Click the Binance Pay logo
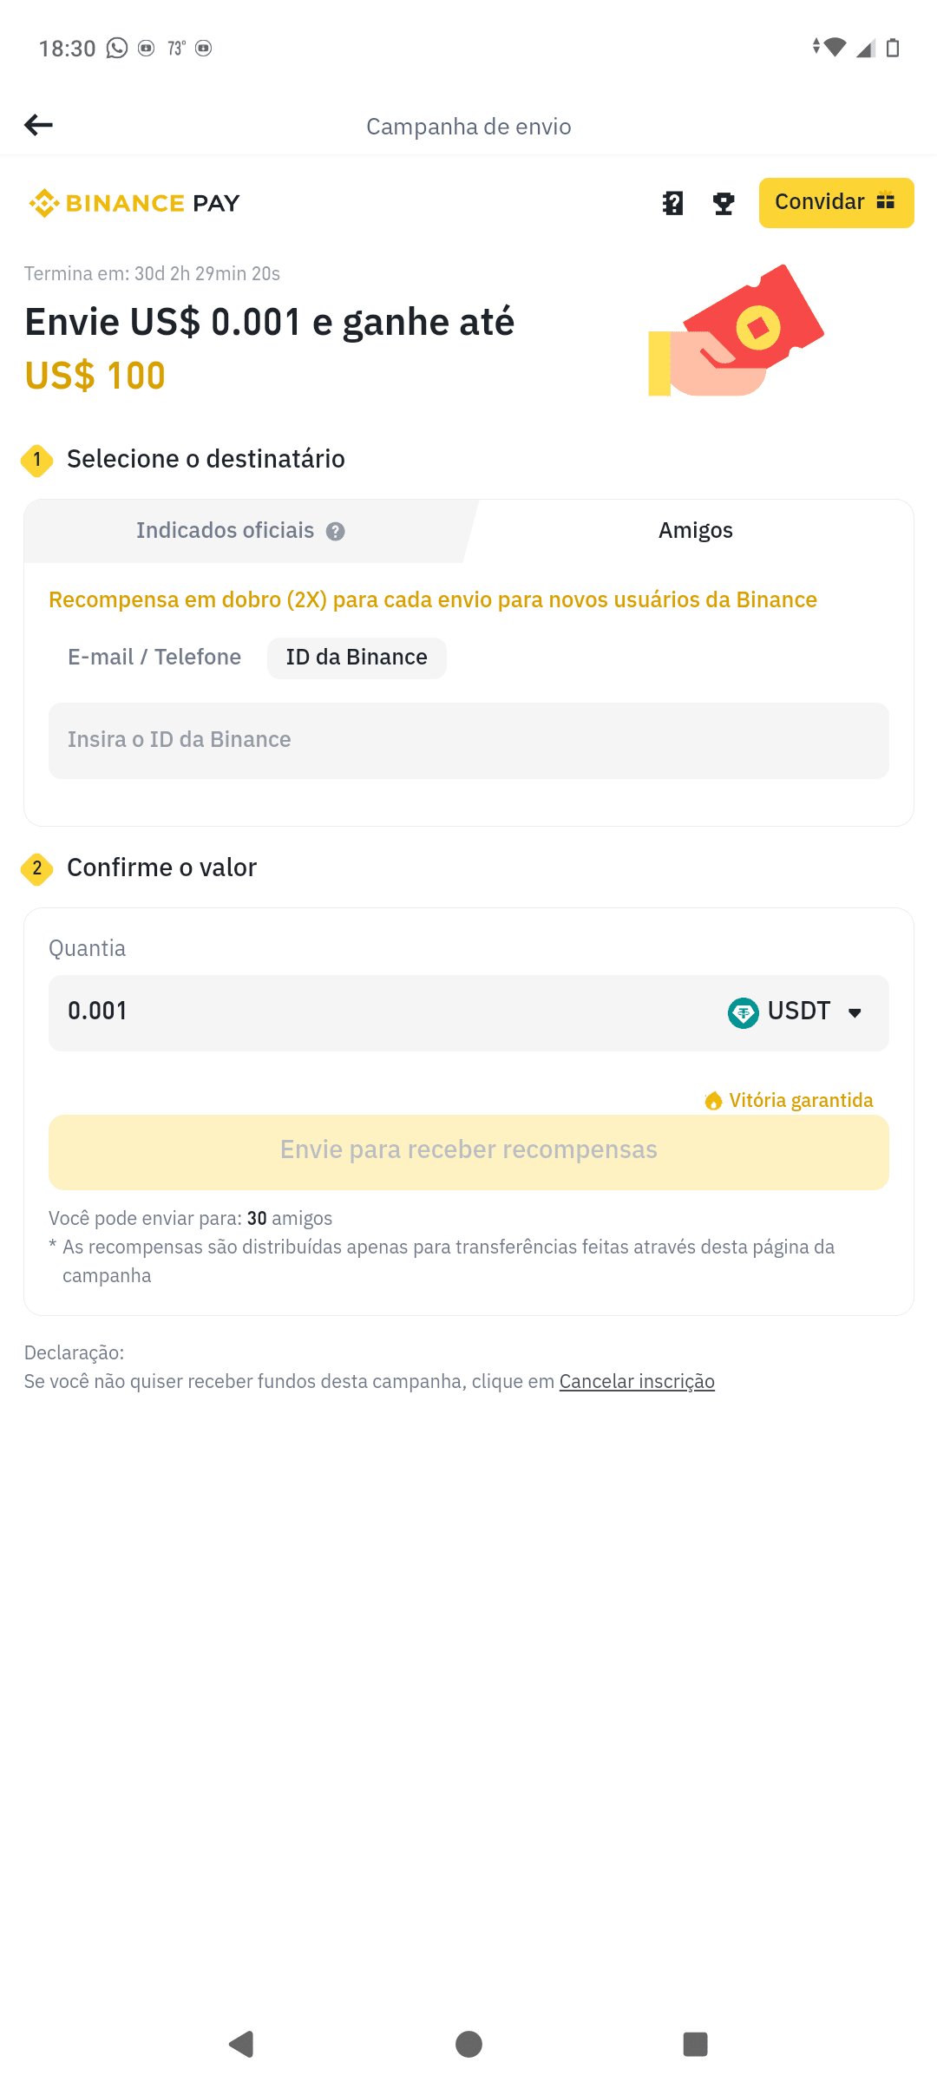The width and height of the screenshot is (937, 2082). (x=134, y=203)
